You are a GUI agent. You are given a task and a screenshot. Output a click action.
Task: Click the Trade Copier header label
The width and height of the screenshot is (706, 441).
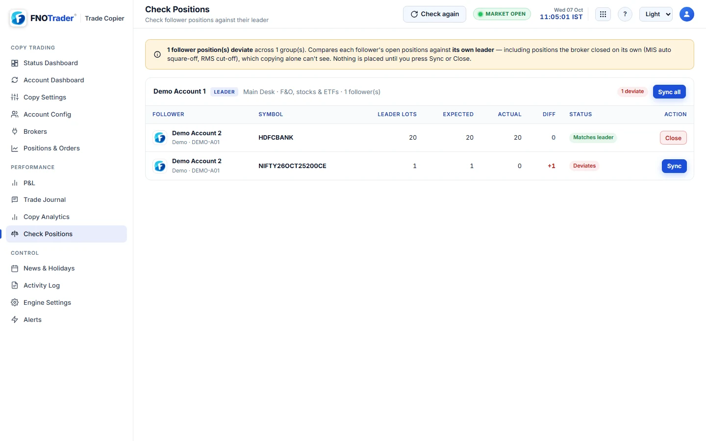point(104,19)
